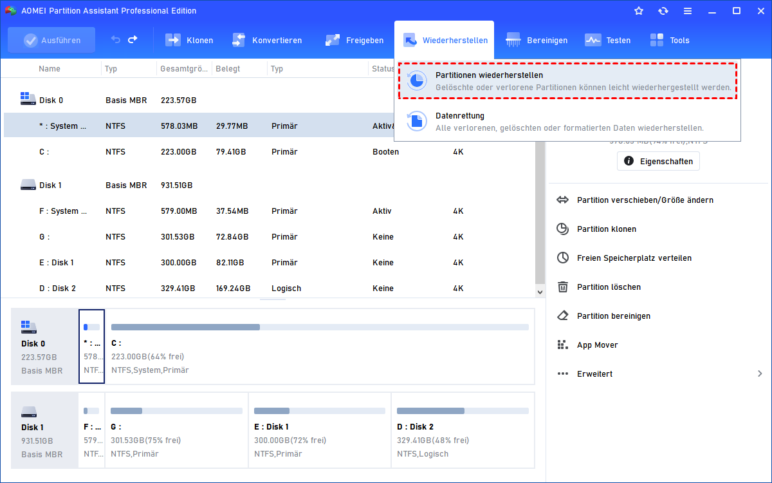The width and height of the screenshot is (772, 483).
Task: Click the Freigeben toolbar icon
Action: point(333,40)
